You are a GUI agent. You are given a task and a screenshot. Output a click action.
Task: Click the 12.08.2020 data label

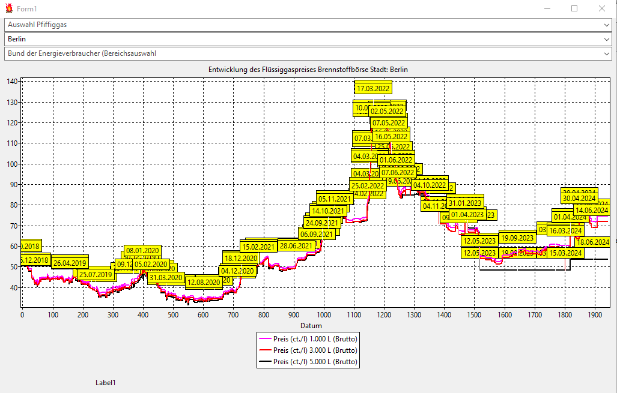[204, 283]
